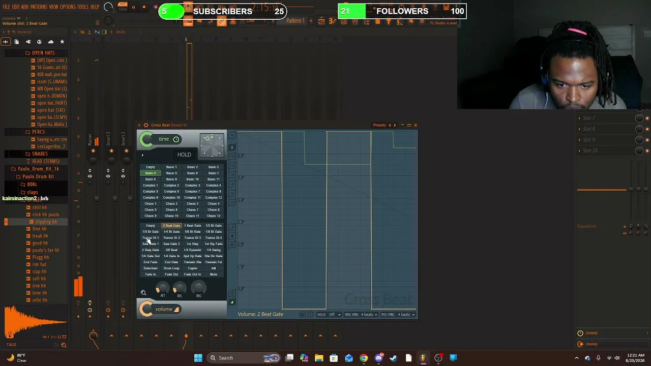Select mixer Slot 7
This screenshot has width=651, height=366.
(x=588, y=118)
